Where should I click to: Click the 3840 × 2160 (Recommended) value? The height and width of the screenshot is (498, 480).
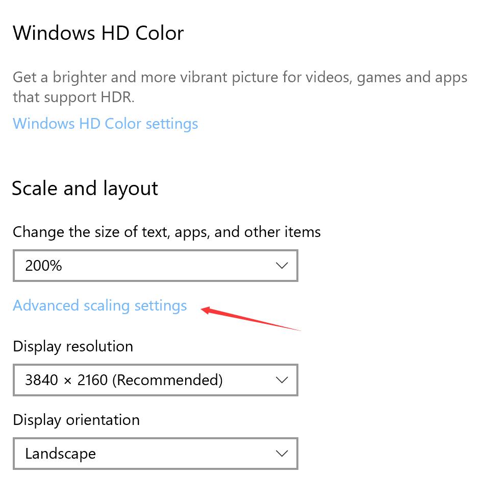coord(124,380)
